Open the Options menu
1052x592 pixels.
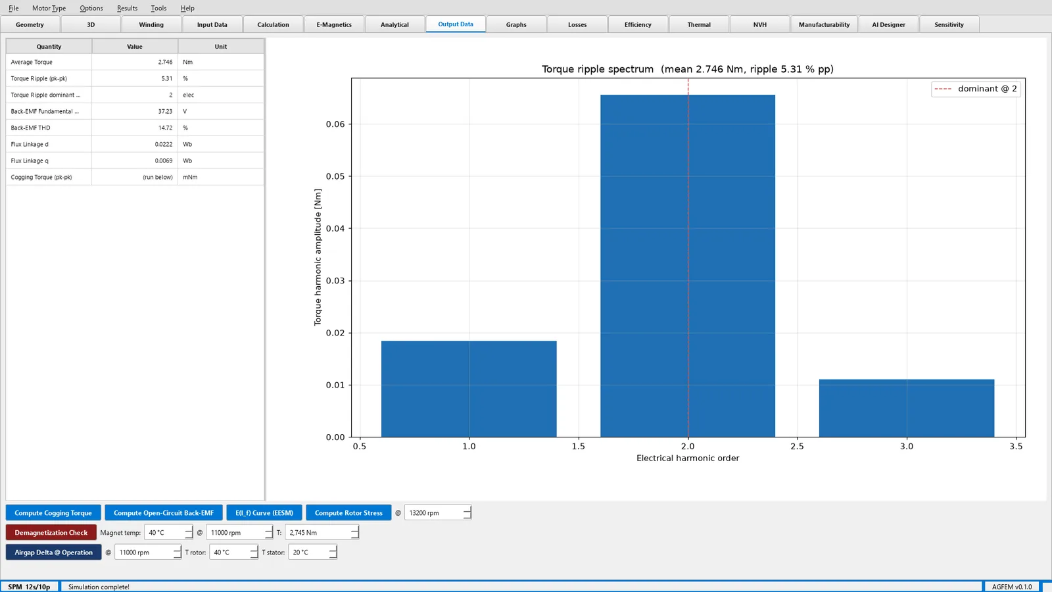(x=91, y=8)
